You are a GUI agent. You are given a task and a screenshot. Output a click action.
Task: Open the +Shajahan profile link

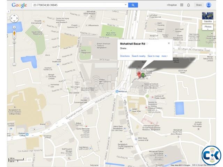[x=172, y=5]
